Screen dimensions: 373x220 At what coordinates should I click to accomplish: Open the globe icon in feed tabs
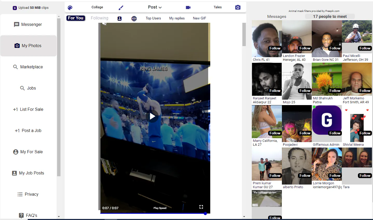click(134, 18)
